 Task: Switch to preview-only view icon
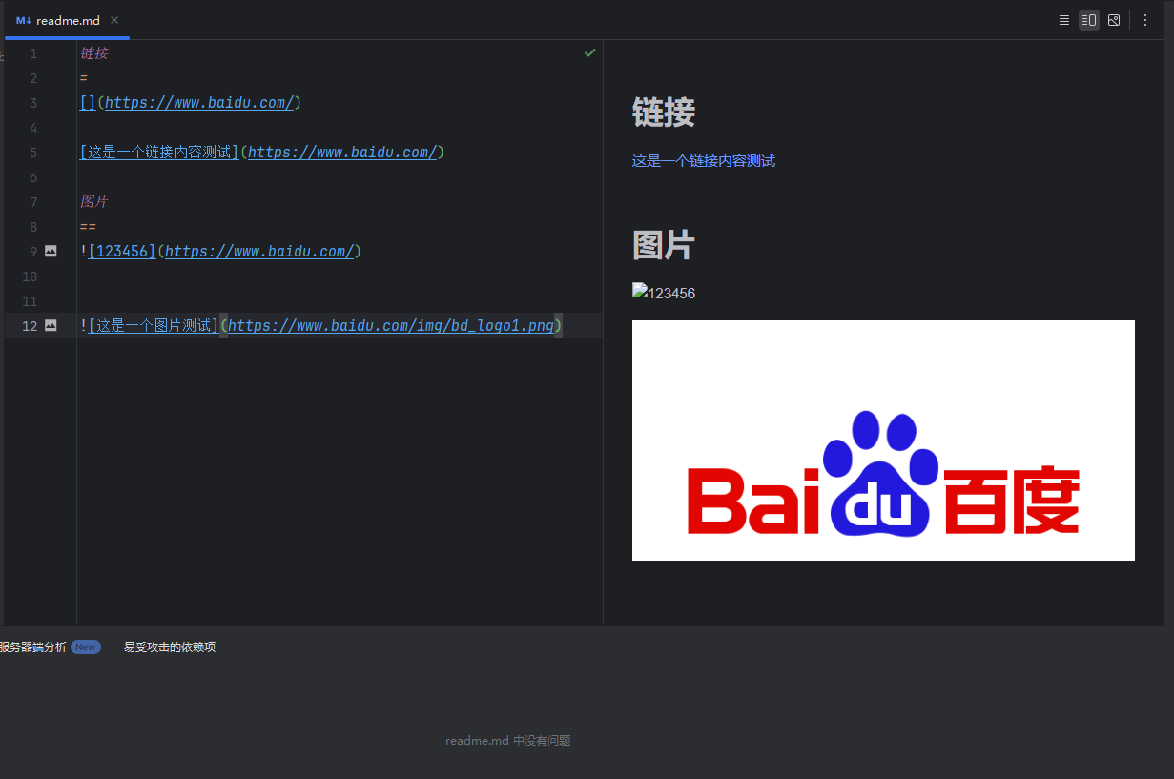[1114, 20]
